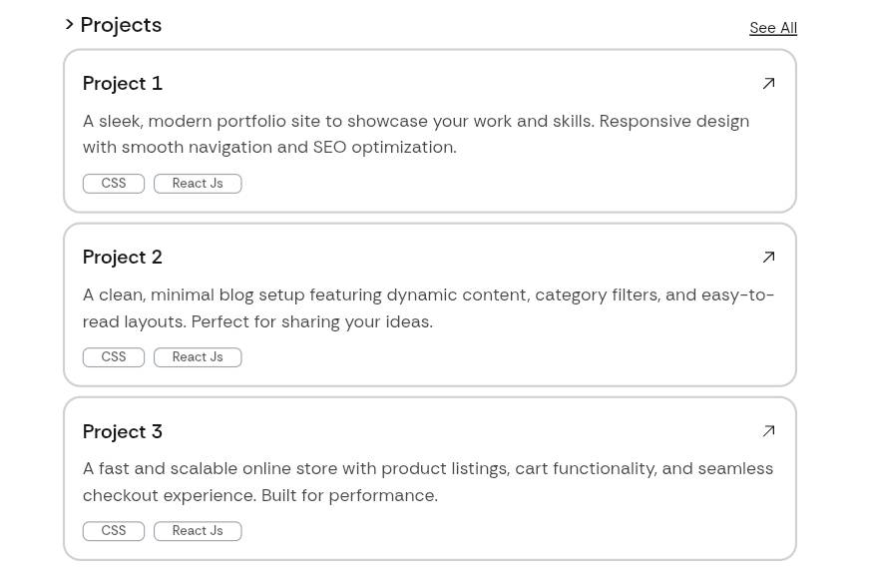Viewport: 869px width, 580px height.
Task: Open the See All projects page
Action: click(772, 27)
